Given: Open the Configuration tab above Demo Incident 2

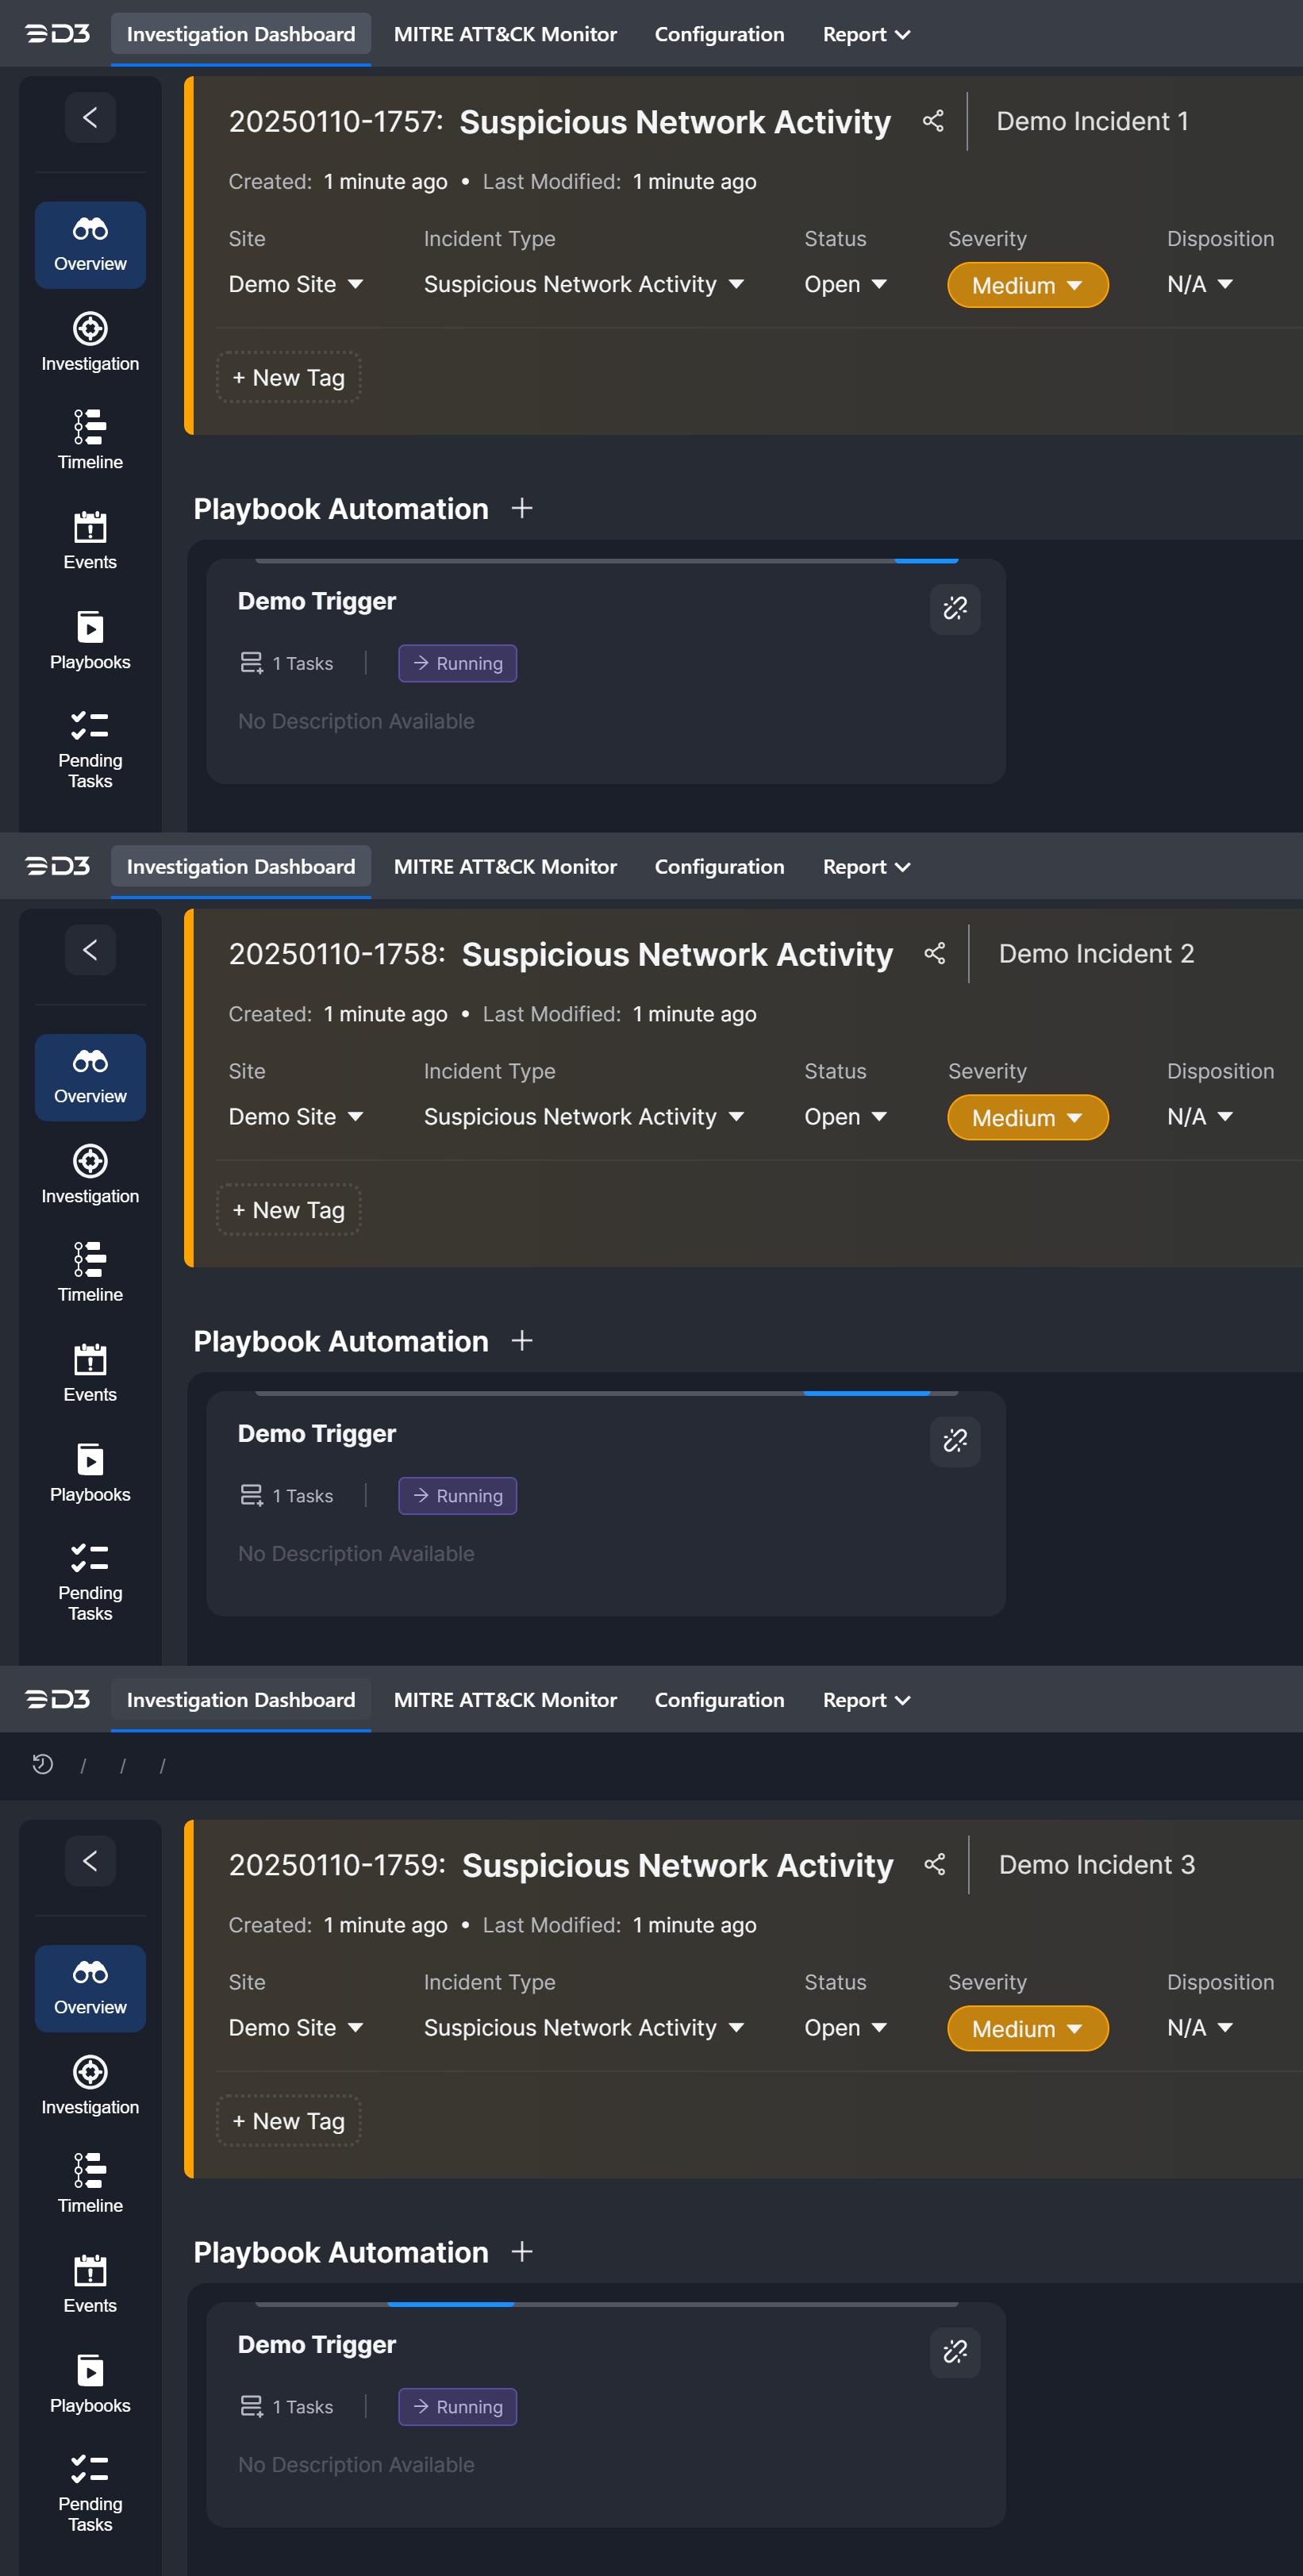Looking at the screenshot, I should click(x=719, y=867).
